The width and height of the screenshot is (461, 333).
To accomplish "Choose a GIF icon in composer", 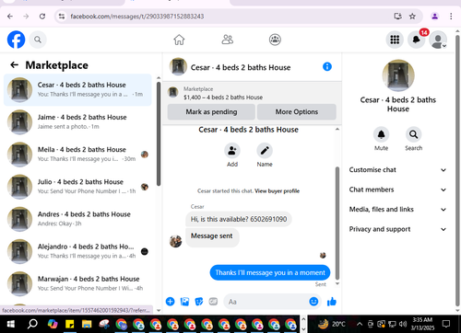I will [213, 302].
